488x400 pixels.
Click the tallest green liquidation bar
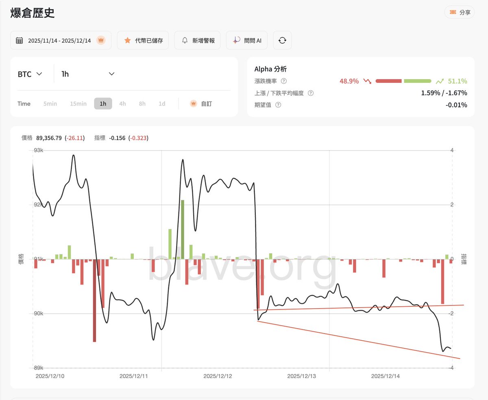coord(183,229)
